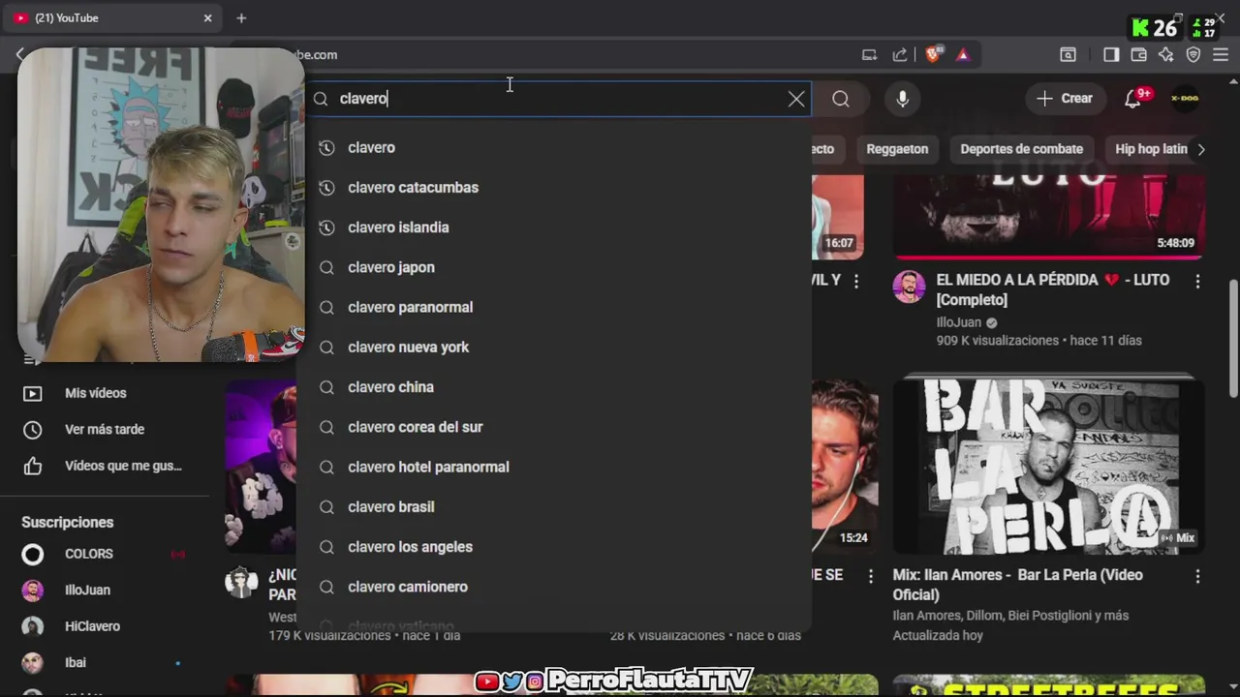Choose suggestion "clavero catacumbas"
Image resolution: width=1240 pixels, height=697 pixels.
553,187
